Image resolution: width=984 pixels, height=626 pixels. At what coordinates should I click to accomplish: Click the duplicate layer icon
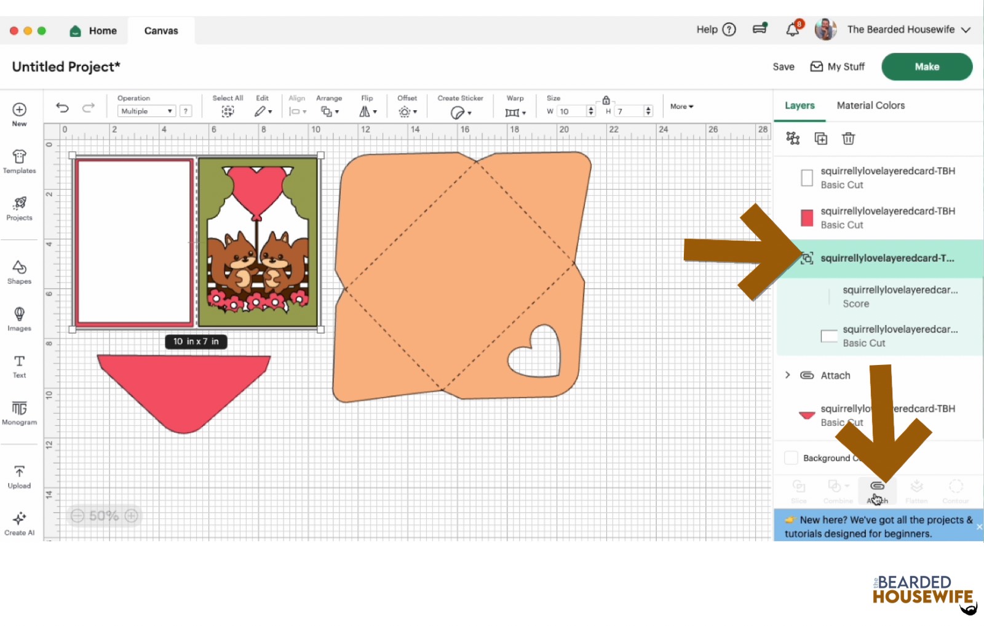tap(820, 138)
